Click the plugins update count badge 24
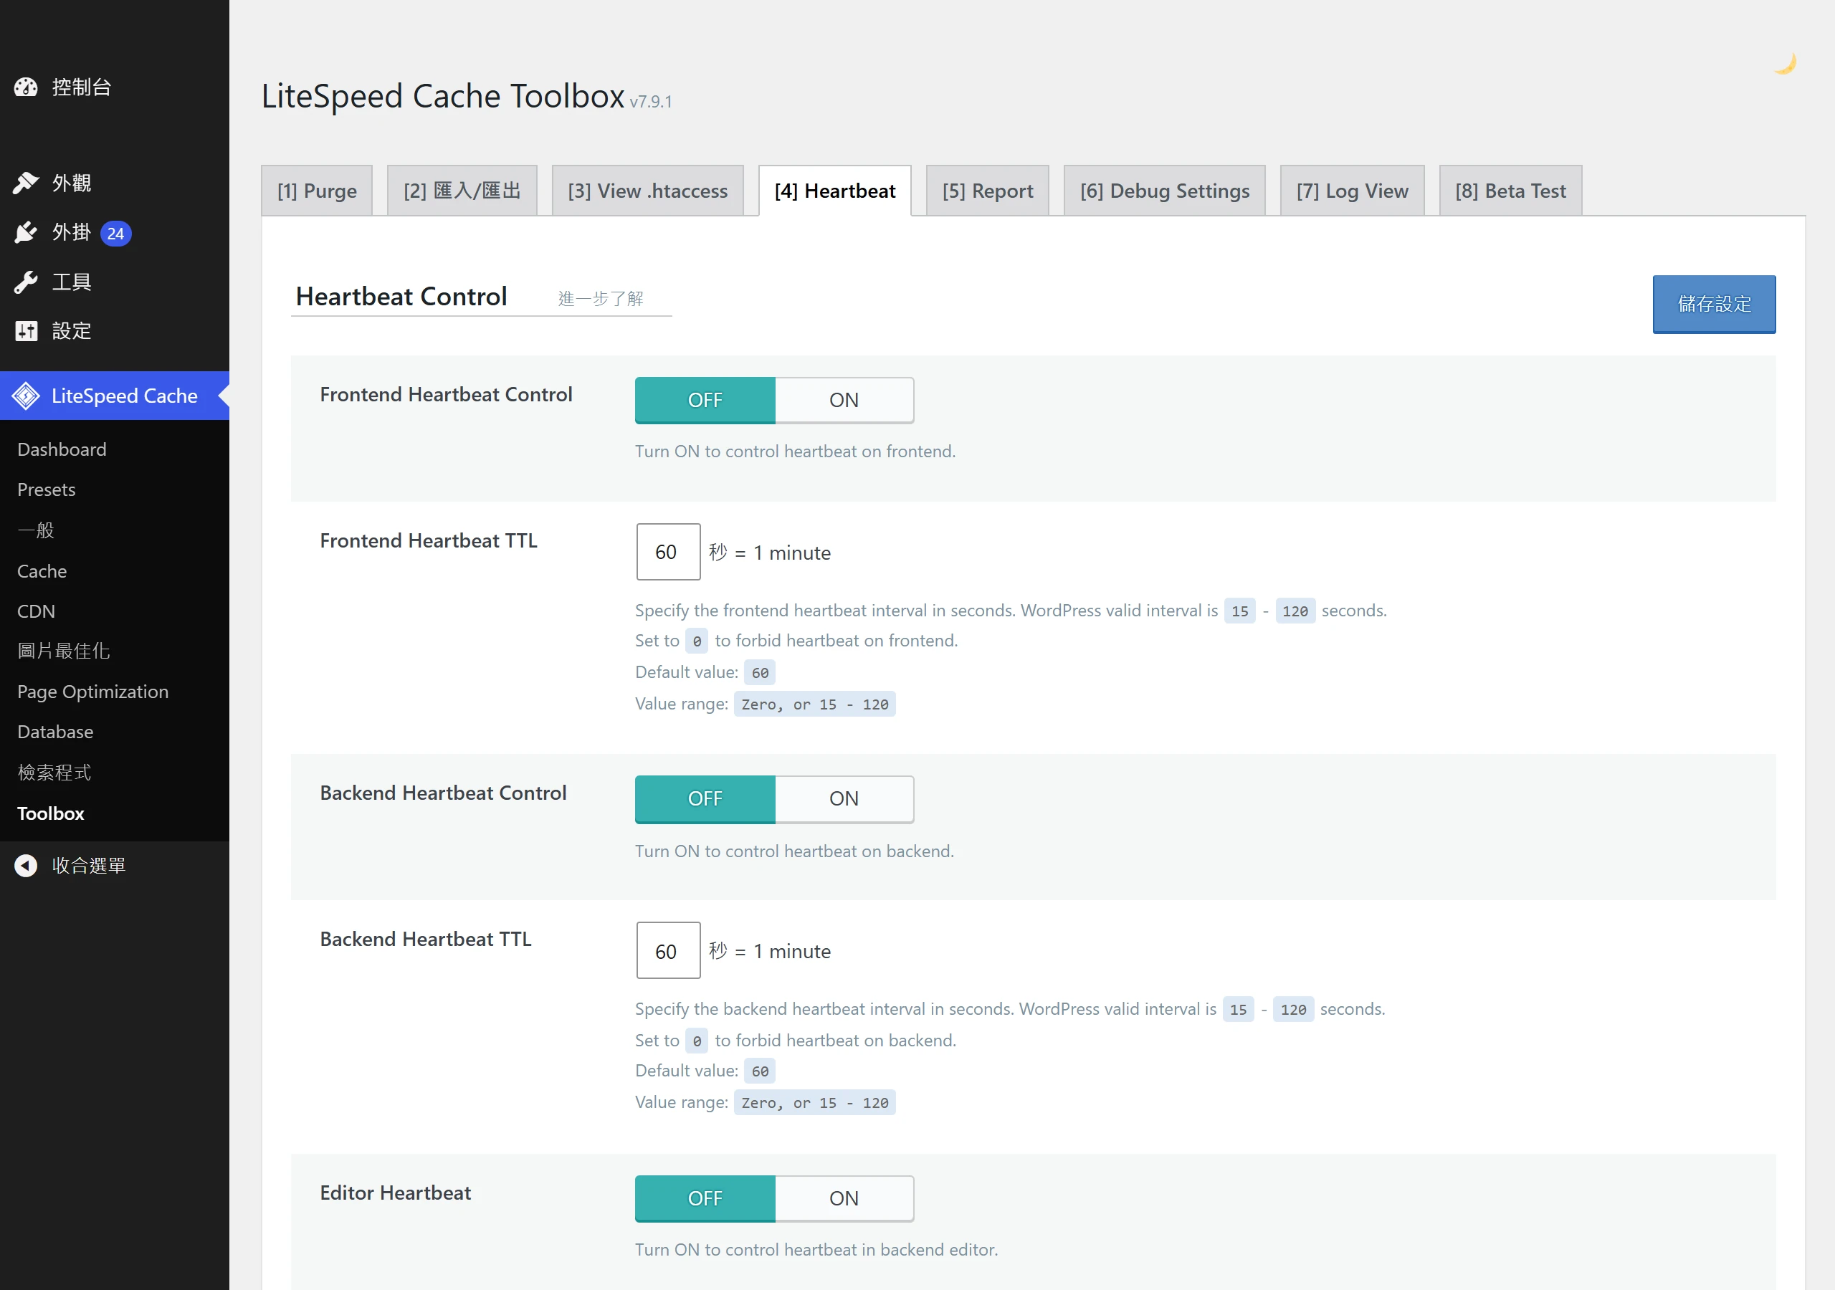1835x1290 pixels. pos(116,234)
